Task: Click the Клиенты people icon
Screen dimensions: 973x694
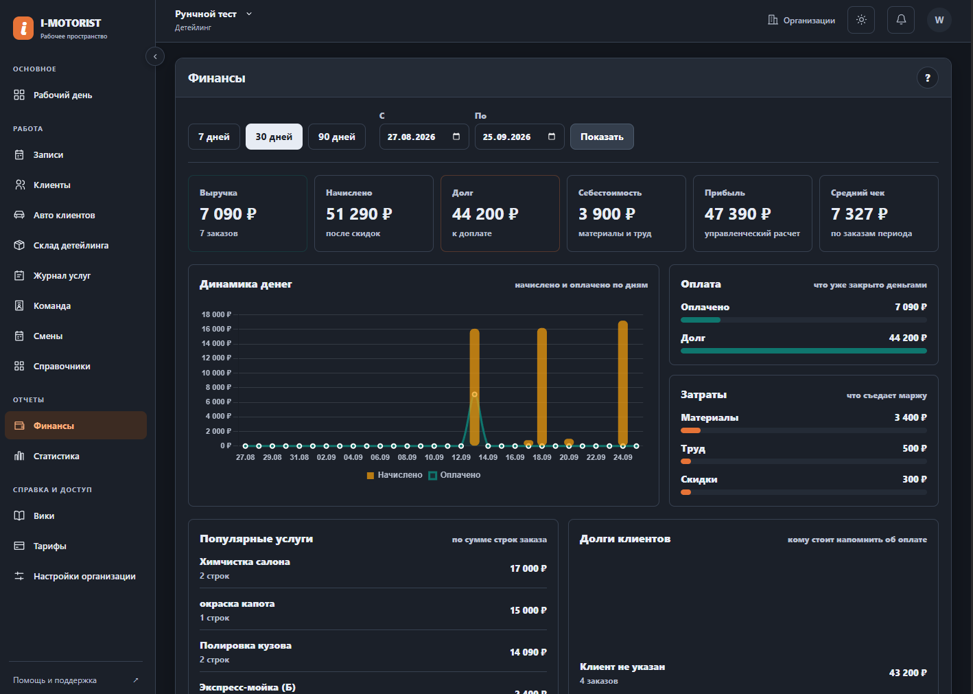Action: coord(19,185)
